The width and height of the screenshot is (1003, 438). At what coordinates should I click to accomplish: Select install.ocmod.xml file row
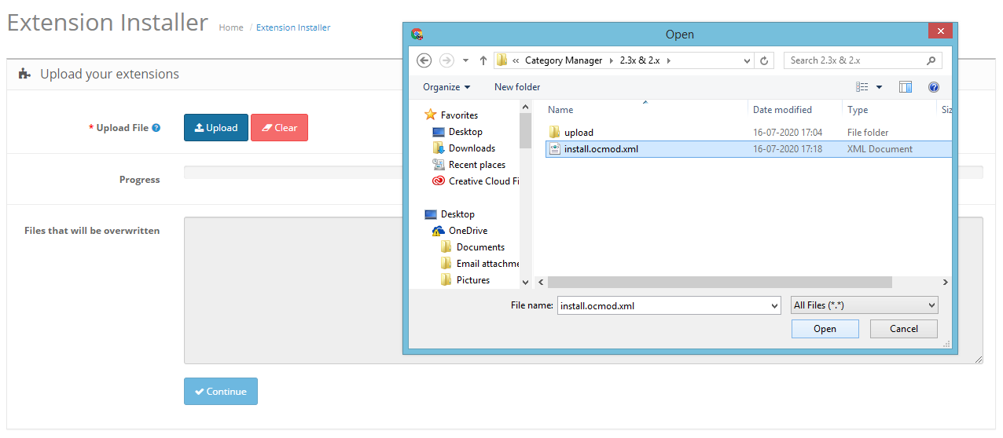748,149
